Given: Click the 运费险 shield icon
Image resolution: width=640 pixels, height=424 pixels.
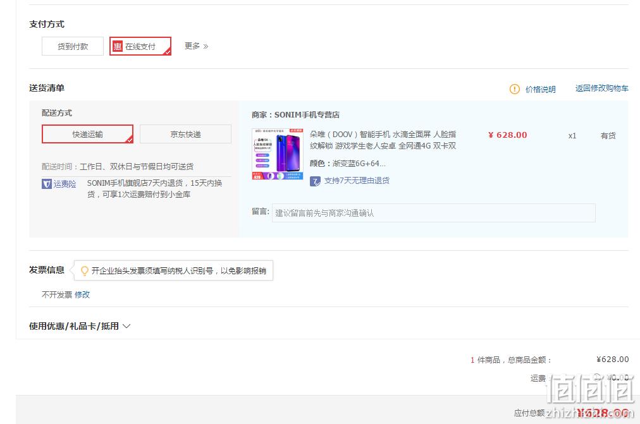Looking at the screenshot, I should [x=47, y=184].
